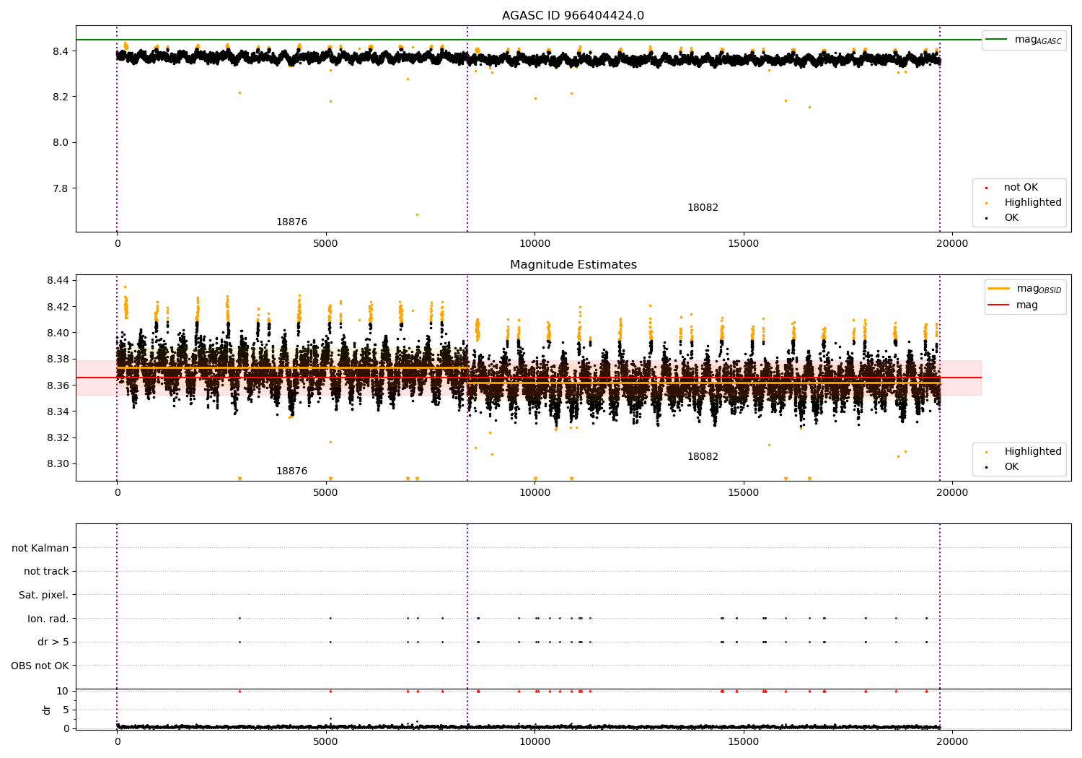This screenshot has height=758, width=1082.
Task: Click the '8.44' y-axis tick label
Action: tap(58, 281)
